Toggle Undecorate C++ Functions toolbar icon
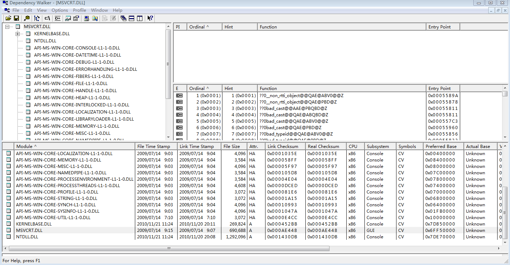 (57, 18)
